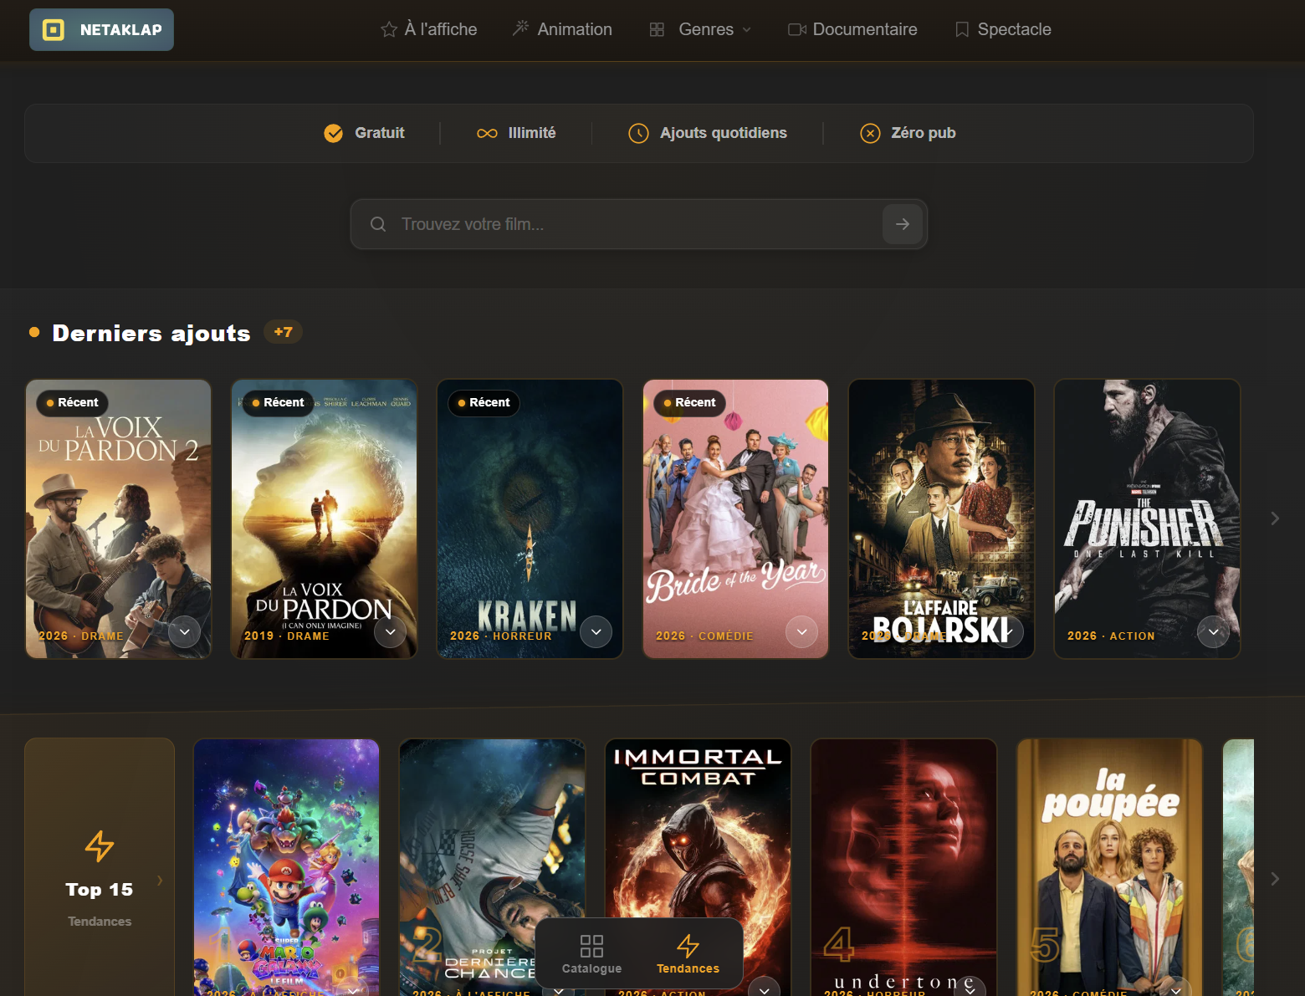
Task: Click the star icon beside À l'affiche
Action: (389, 29)
